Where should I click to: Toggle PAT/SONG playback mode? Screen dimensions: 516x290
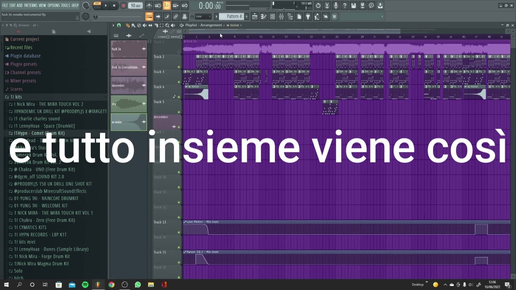point(97,6)
